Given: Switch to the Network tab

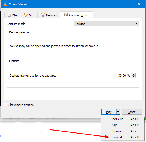Looking at the screenshot, I should [x=49, y=15].
